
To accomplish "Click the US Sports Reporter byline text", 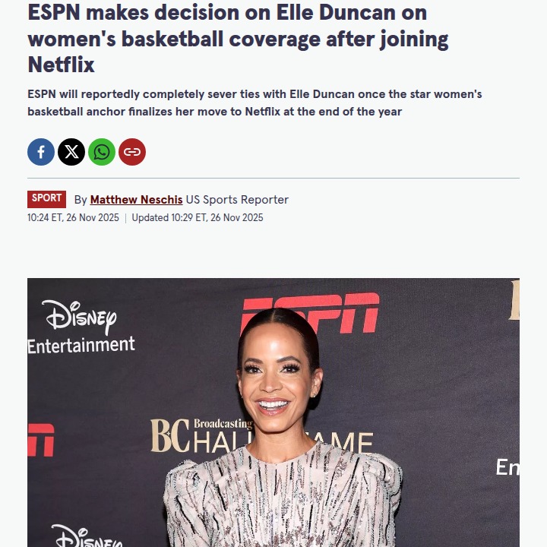I will [237, 200].
